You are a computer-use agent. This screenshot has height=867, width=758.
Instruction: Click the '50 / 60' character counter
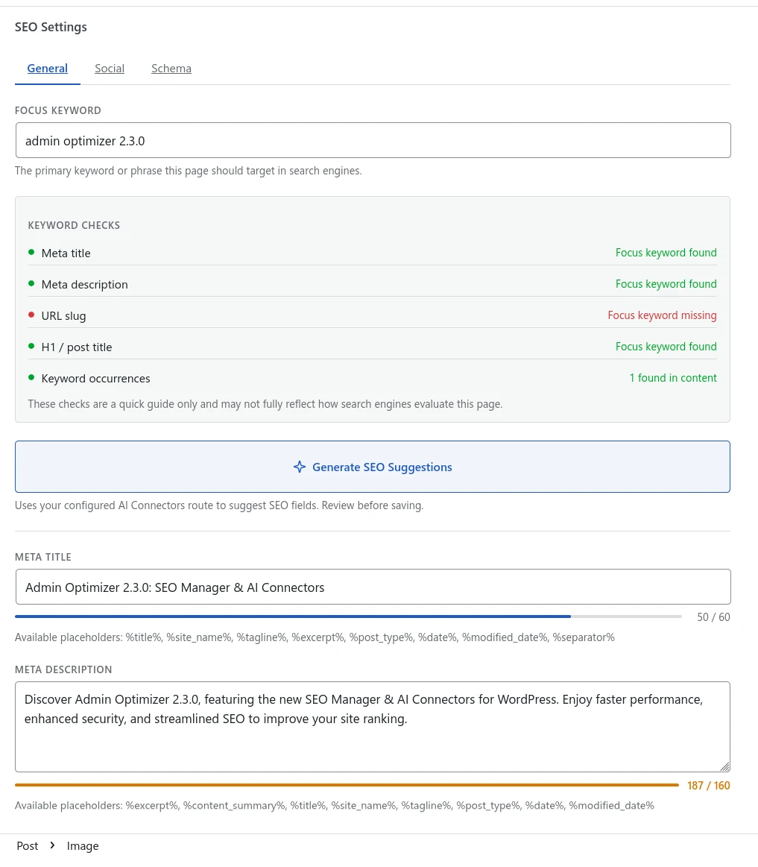click(x=713, y=617)
